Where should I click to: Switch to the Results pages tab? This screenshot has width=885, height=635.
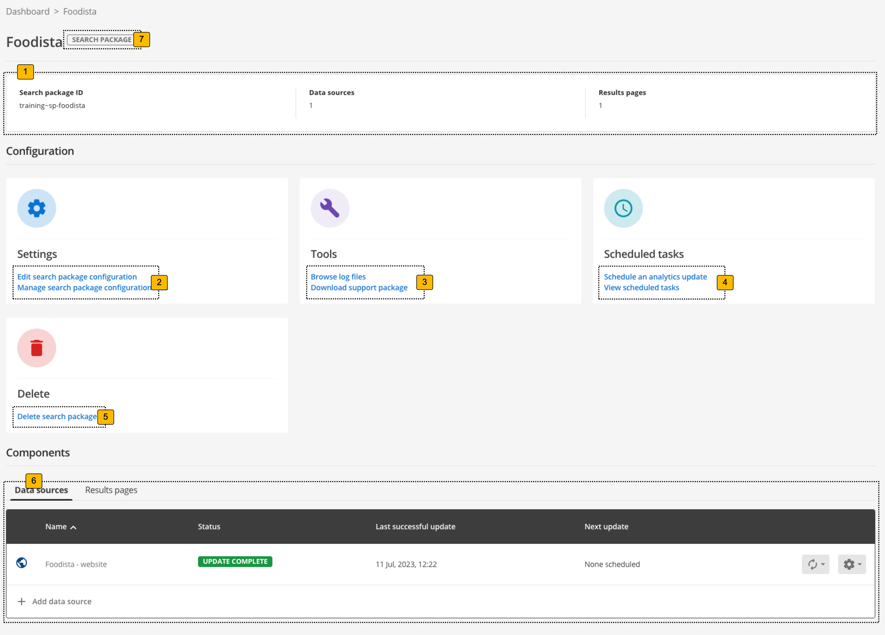pyautogui.click(x=111, y=490)
